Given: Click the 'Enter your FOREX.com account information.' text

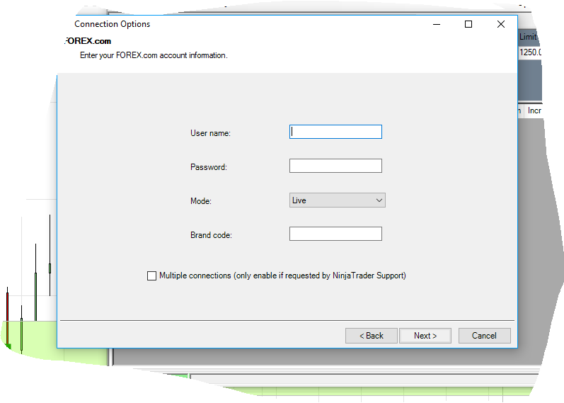Looking at the screenshot, I should (x=154, y=55).
